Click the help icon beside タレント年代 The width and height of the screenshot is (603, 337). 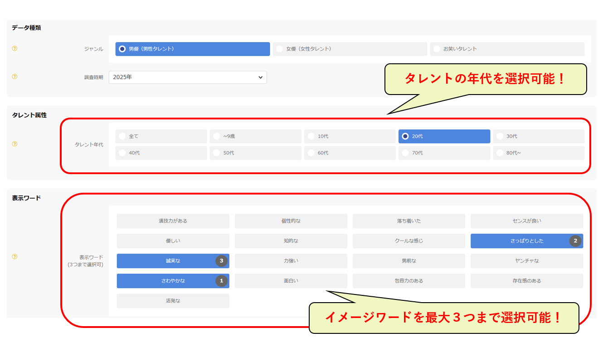15,144
